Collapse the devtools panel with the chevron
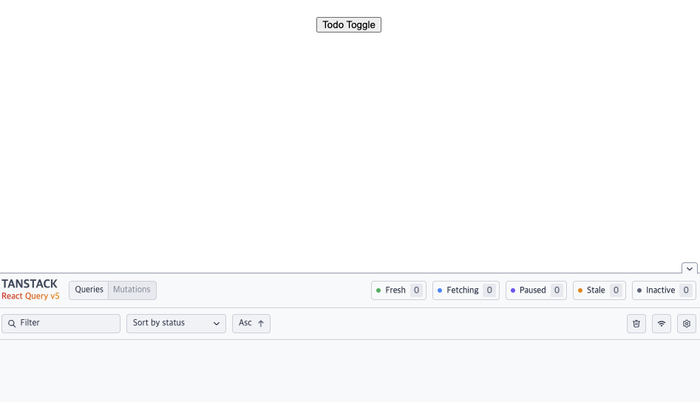The height and width of the screenshot is (402, 700). [690, 268]
